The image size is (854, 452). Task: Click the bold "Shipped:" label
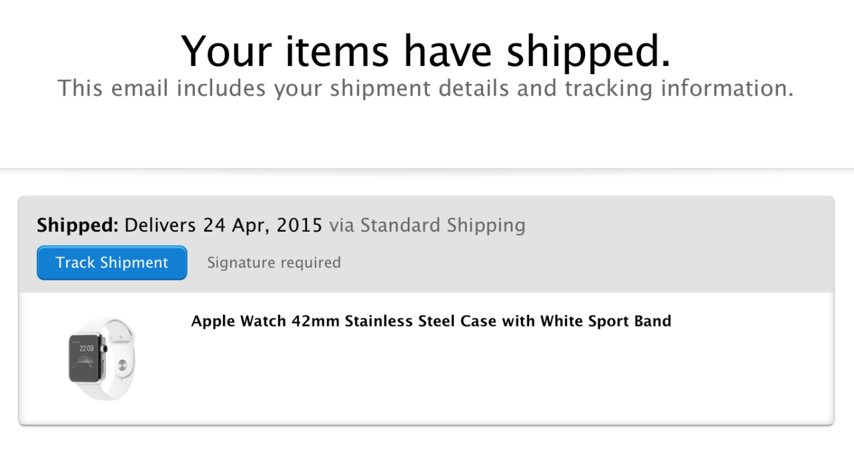point(77,225)
